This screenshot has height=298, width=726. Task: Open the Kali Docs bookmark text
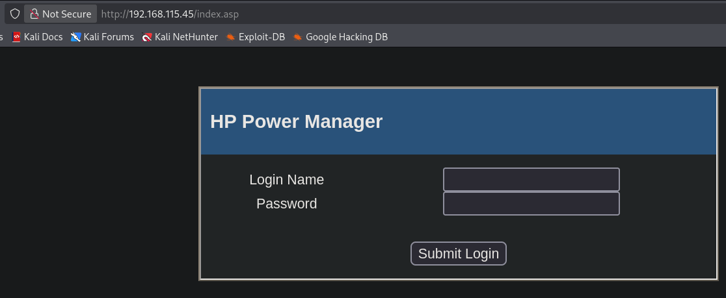pyautogui.click(x=43, y=37)
